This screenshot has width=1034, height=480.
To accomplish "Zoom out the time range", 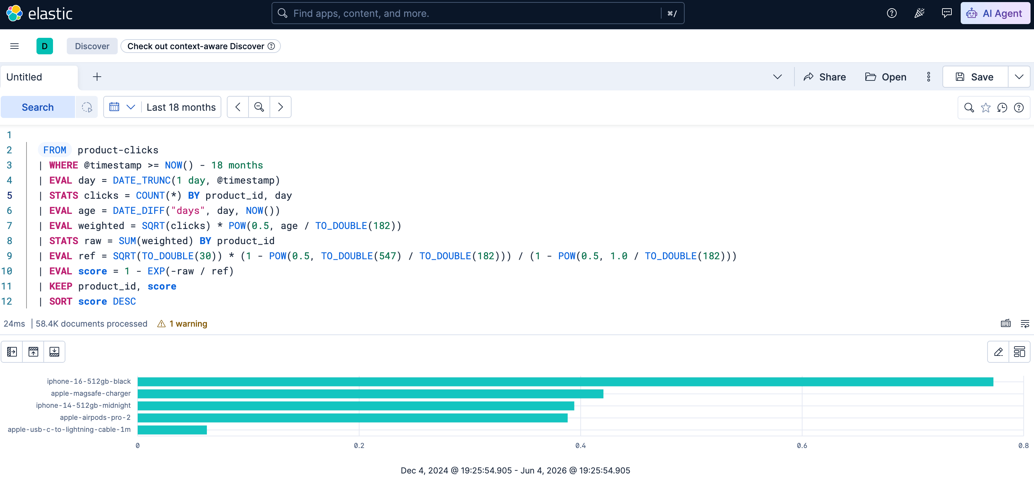I will (259, 107).
